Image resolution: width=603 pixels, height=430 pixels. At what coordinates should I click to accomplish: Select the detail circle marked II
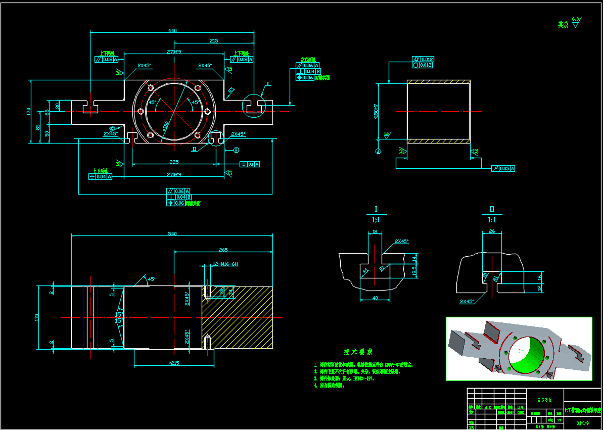[216, 137]
